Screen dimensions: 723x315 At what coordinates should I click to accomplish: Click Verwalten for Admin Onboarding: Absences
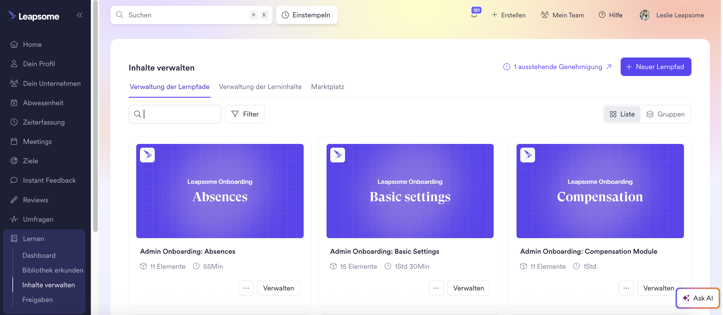click(278, 288)
